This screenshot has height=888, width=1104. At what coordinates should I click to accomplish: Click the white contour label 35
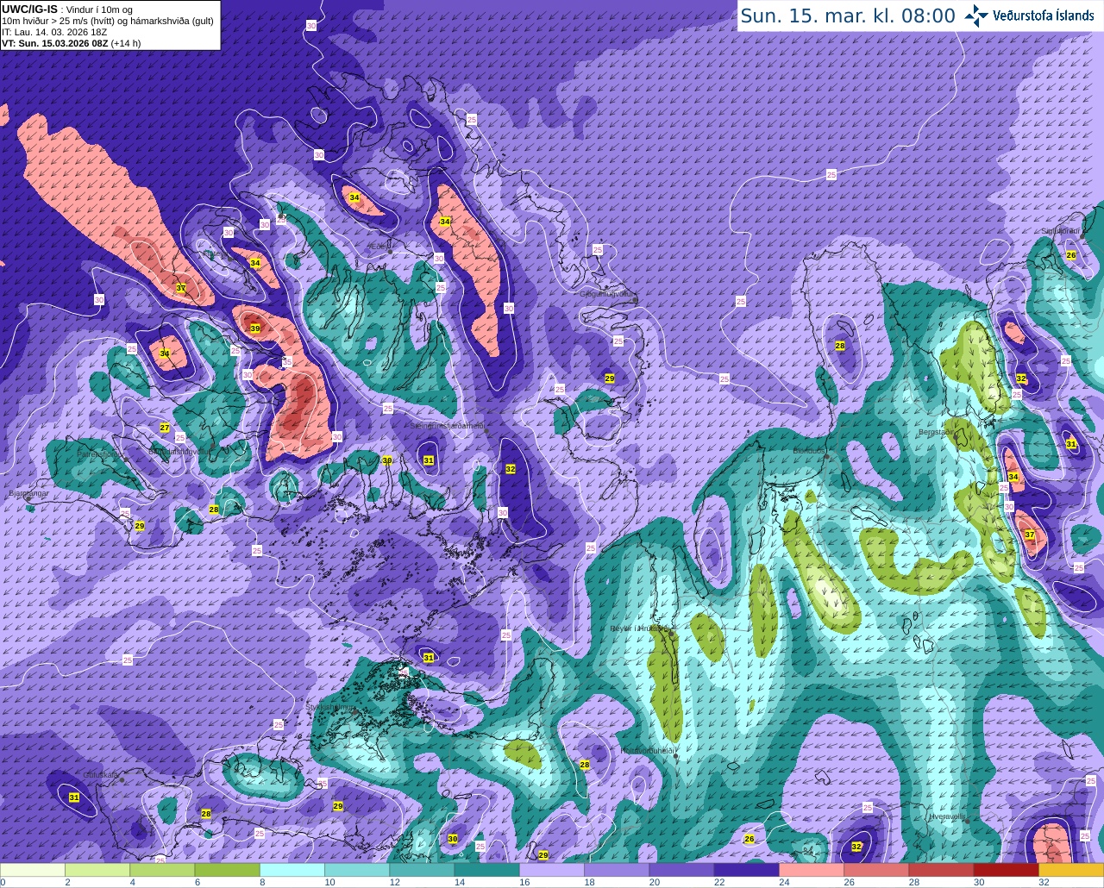pyautogui.click(x=287, y=362)
